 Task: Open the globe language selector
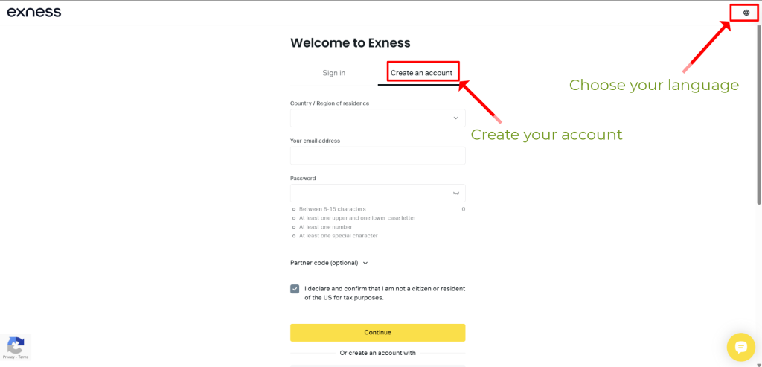[746, 13]
